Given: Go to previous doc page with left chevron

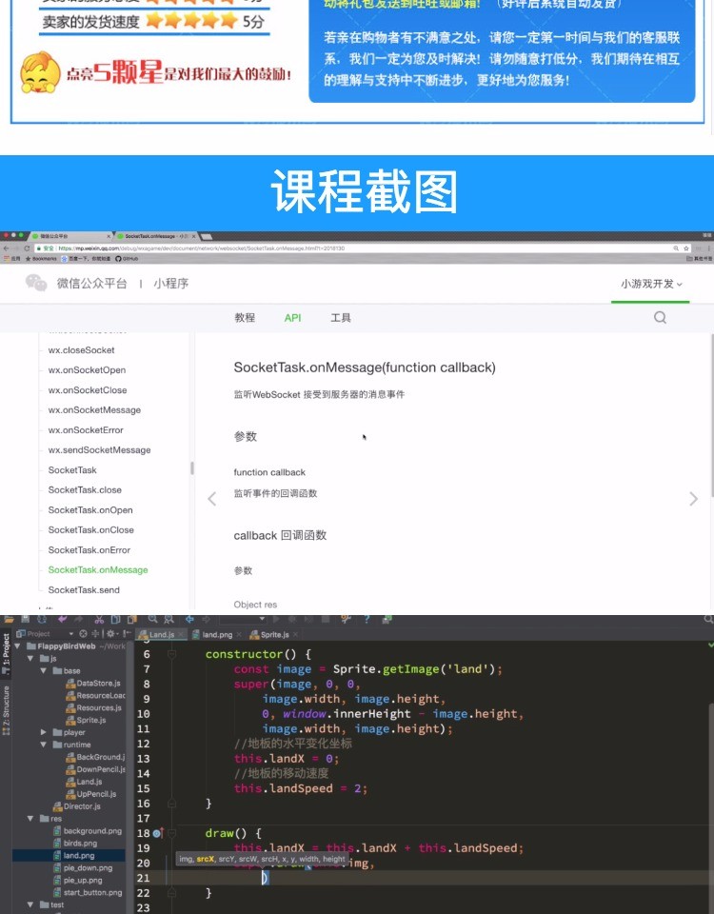Looking at the screenshot, I should (212, 498).
